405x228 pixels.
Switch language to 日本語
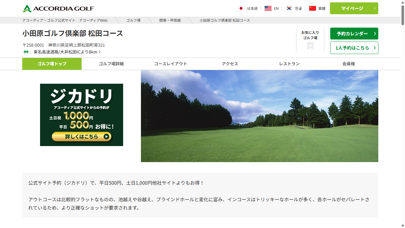(252, 8)
